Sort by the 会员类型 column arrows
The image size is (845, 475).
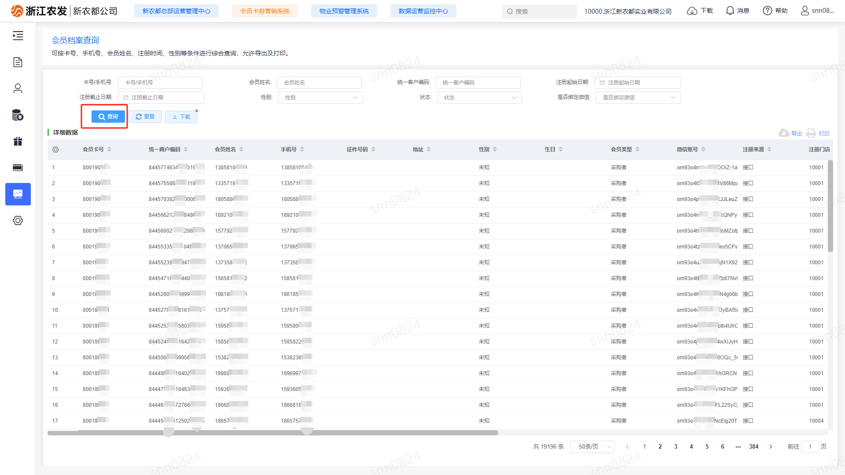[x=637, y=150]
